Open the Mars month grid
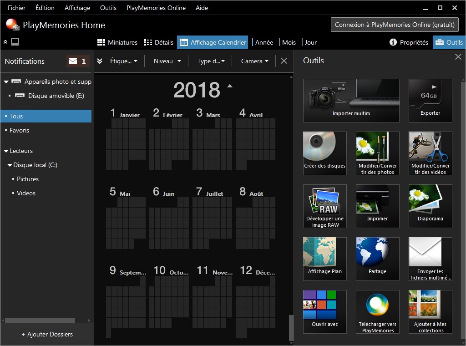Viewport: 466px width, 346px height. pyautogui.click(x=212, y=144)
